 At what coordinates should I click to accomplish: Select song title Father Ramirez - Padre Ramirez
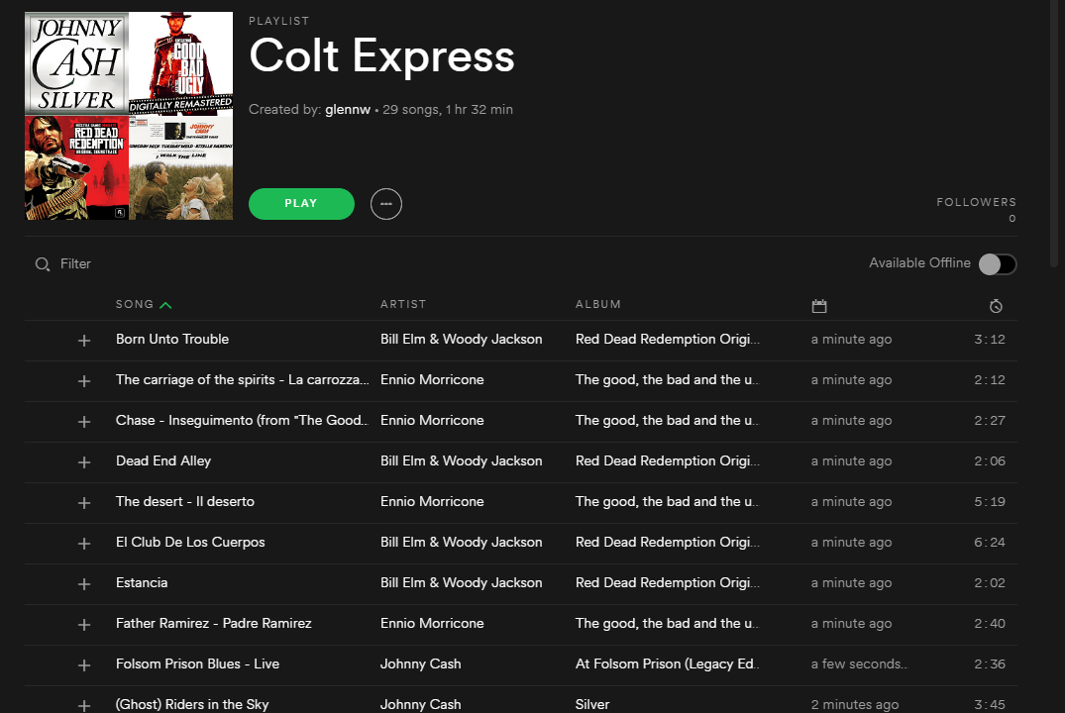pyautogui.click(x=213, y=623)
